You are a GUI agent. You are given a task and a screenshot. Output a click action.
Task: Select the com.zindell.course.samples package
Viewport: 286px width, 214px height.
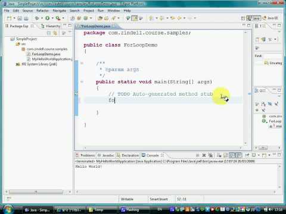45,49
